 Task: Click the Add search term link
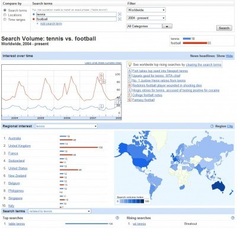(x=51, y=24)
